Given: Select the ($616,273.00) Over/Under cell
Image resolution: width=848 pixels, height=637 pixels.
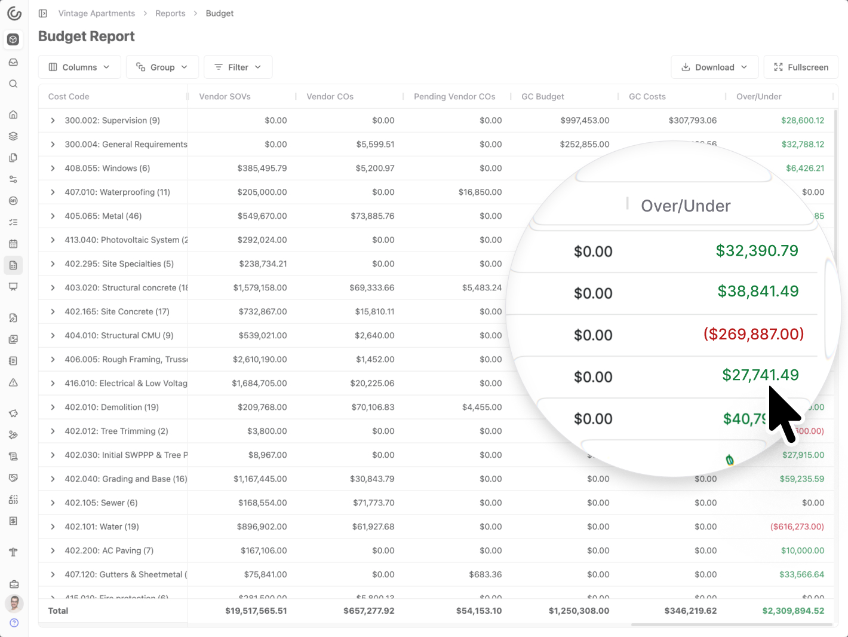Looking at the screenshot, I should click(x=797, y=526).
